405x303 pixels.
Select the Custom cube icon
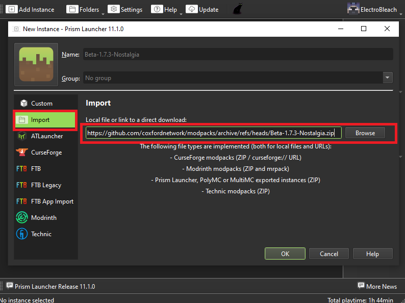(24, 104)
